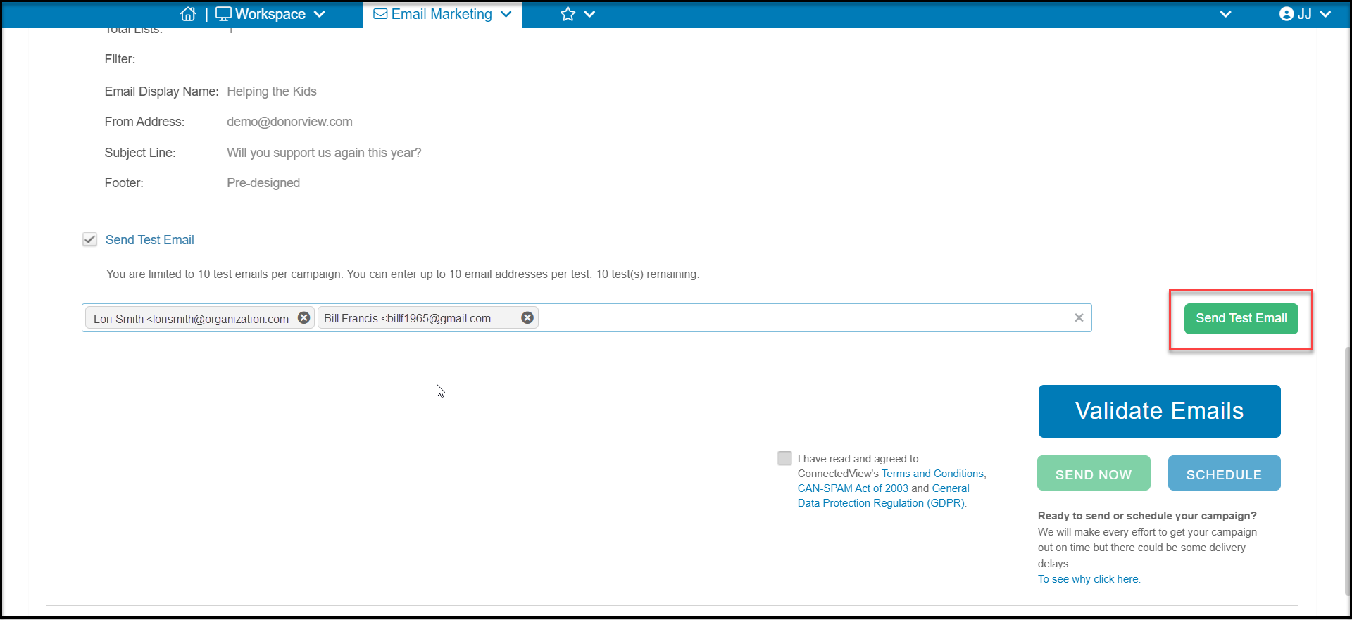
Task: Click inside the test email recipients field
Action: (803, 318)
